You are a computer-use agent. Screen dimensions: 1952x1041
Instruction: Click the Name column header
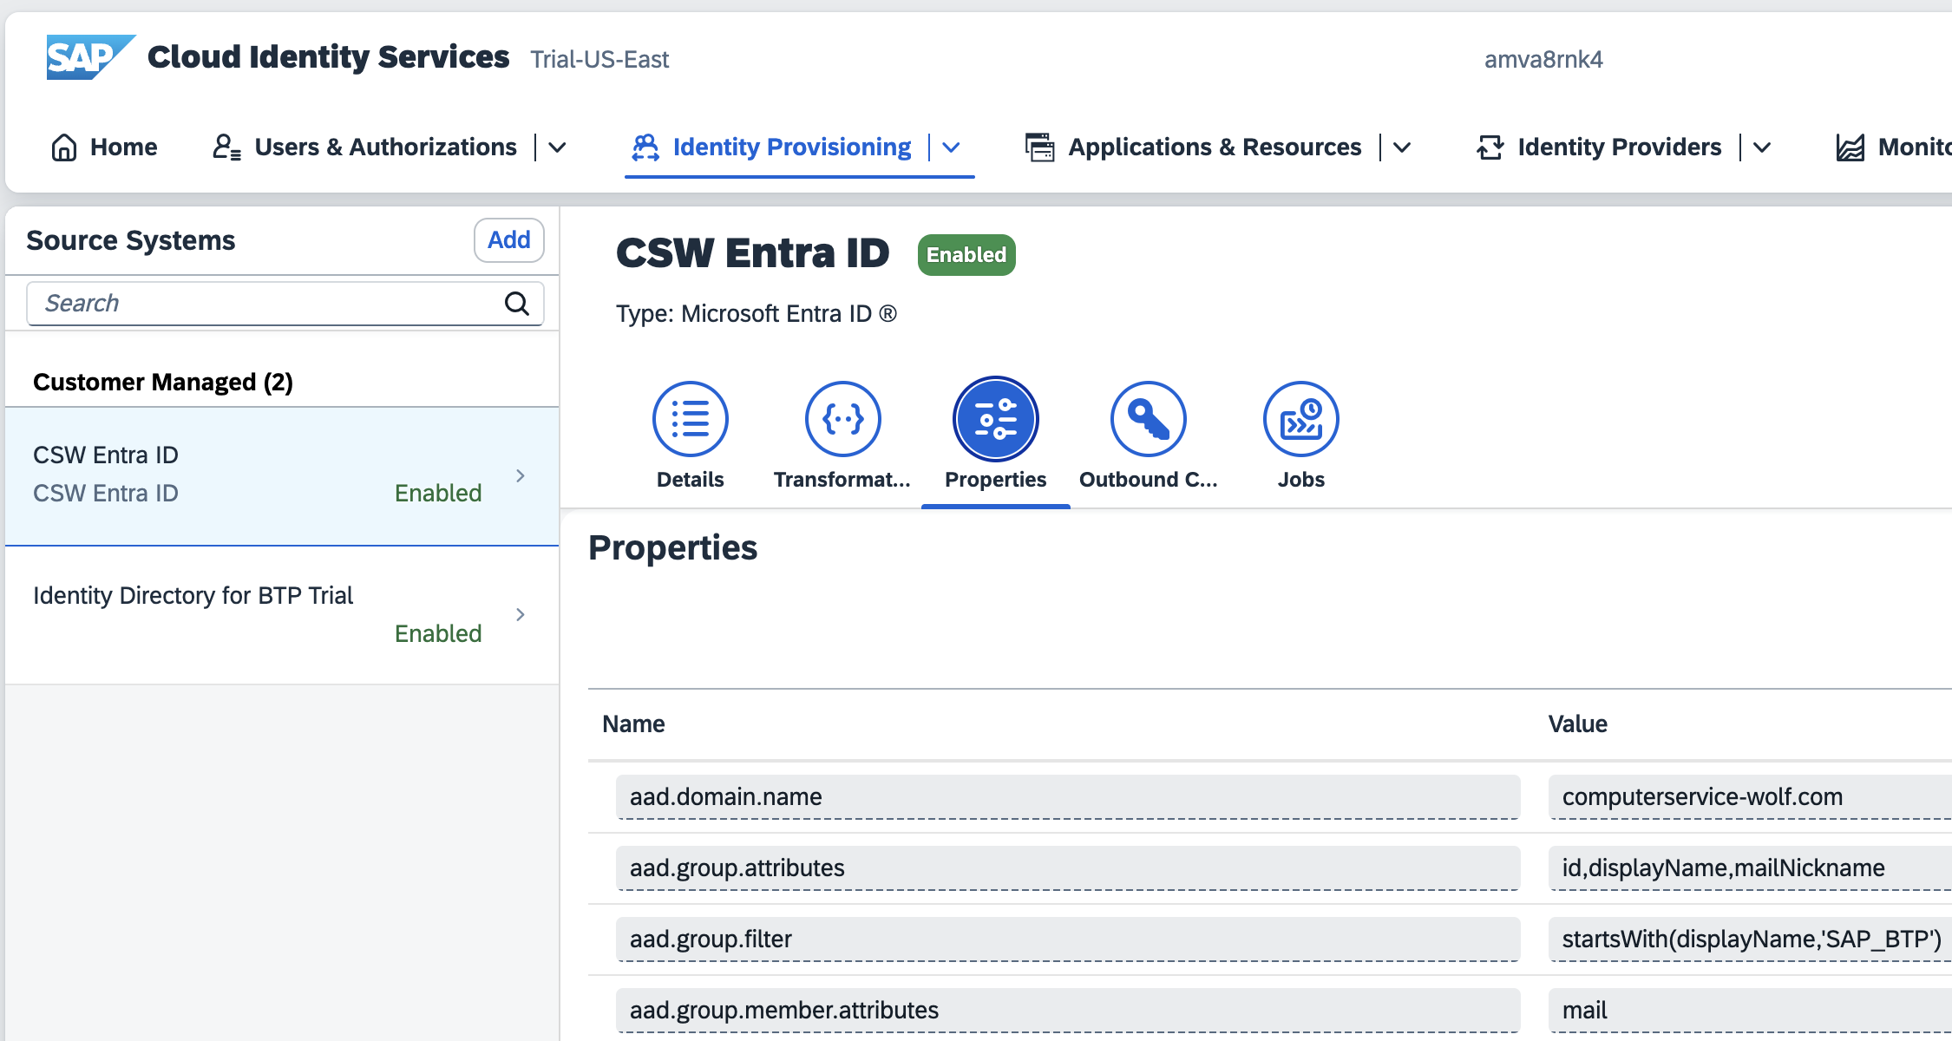coord(634,724)
